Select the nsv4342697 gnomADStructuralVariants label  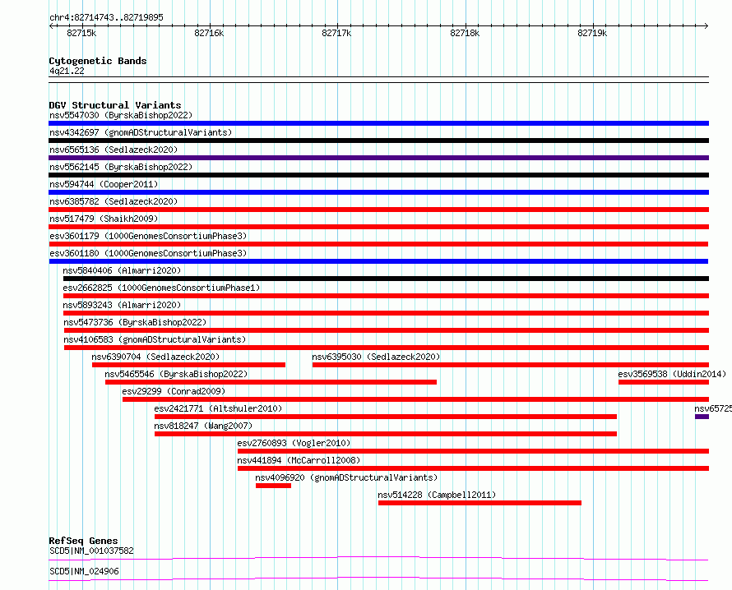141,132
